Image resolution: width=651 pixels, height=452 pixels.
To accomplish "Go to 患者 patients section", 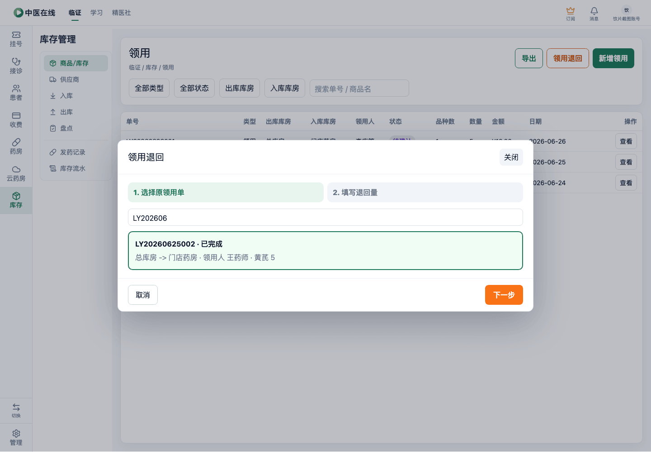I will [x=16, y=93].
